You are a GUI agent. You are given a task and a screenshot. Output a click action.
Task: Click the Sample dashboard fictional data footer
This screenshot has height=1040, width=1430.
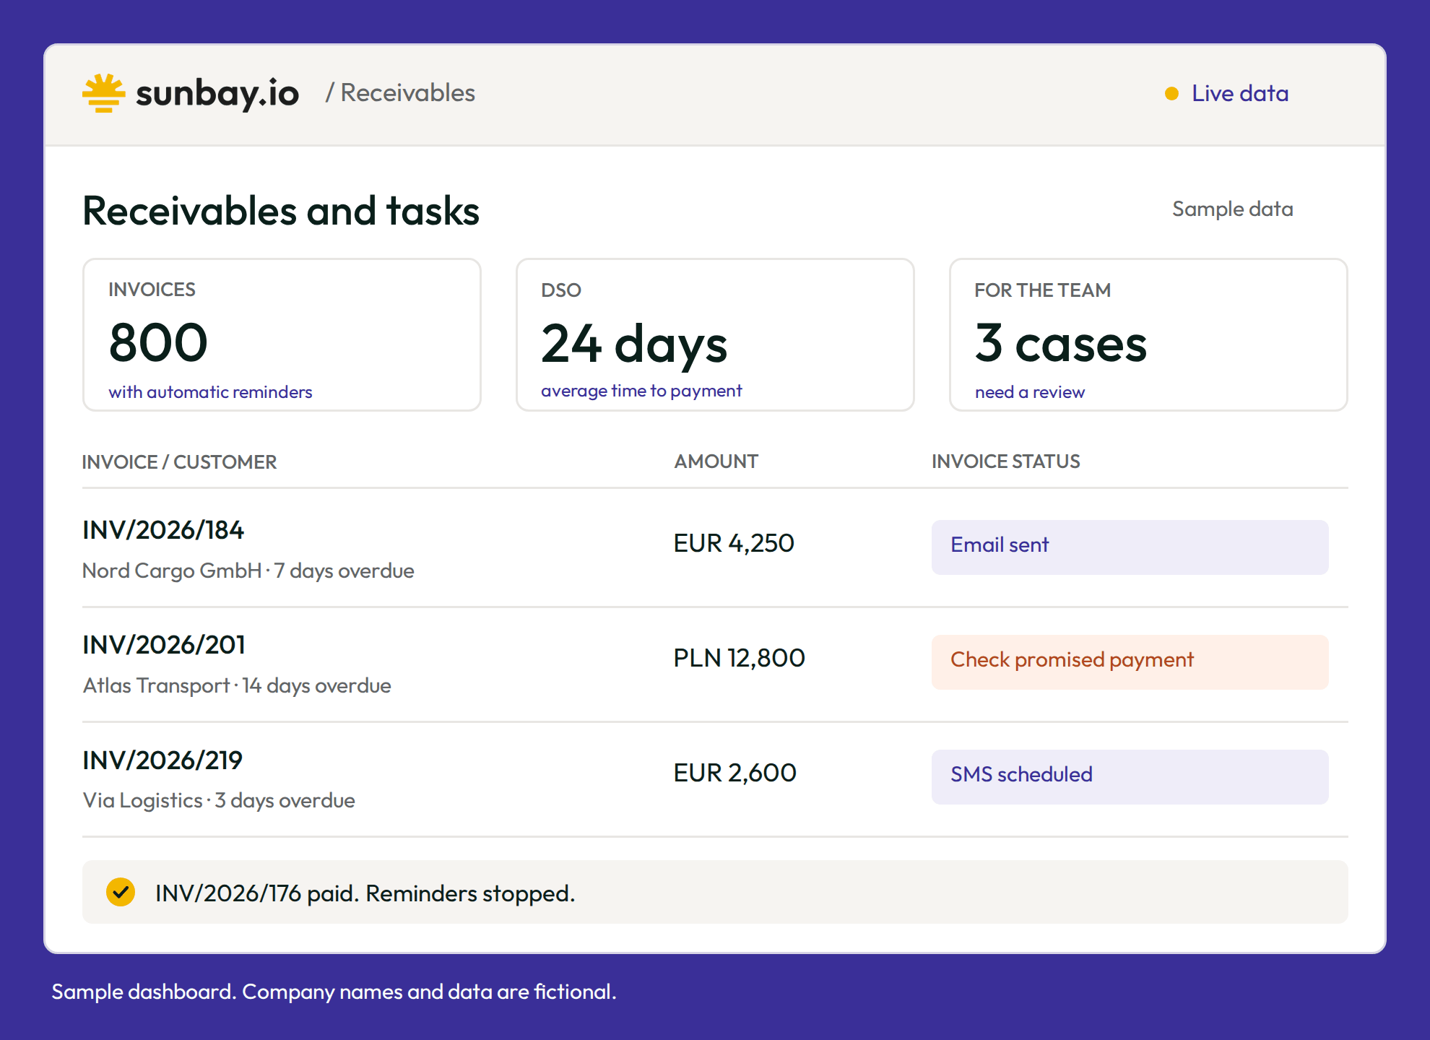click(334, 992)
